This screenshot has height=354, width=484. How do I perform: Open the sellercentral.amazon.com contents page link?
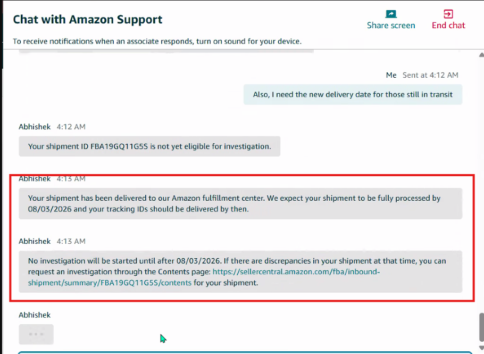tap(204, 277)
